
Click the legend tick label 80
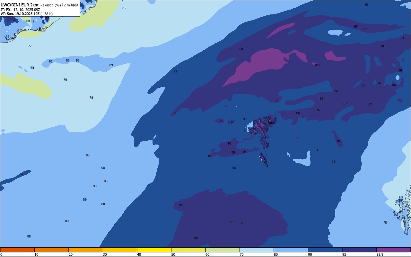click(x=276, y=254)
